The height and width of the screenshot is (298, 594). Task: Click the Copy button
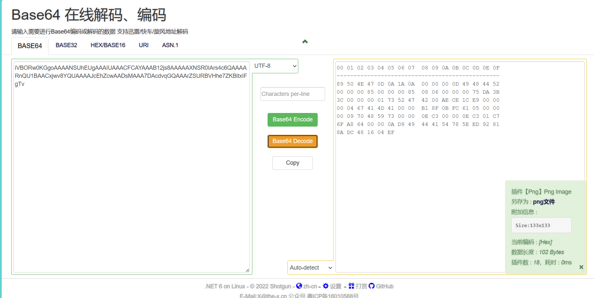point(292,163)
